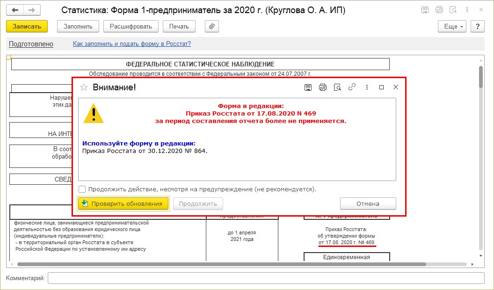Image resolution: width=494 pixels, height=290 pixels.
Task: Maximize the Внимание! dialog
Action: [x=381, y=87]
